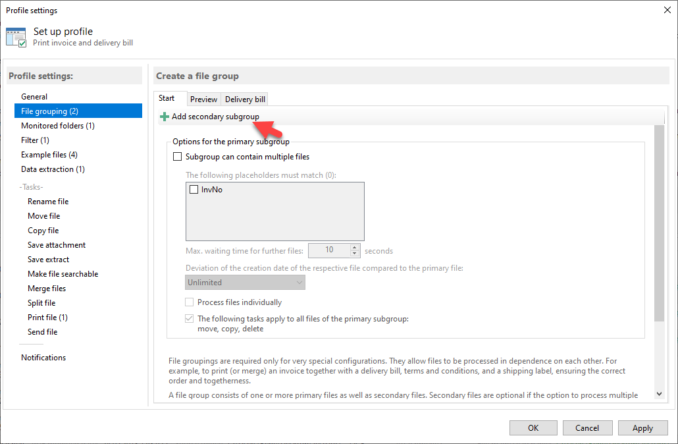Switch to the Preview tab
Screen dimensions: 678x444
pyautogui.click(x=203, y=99)
